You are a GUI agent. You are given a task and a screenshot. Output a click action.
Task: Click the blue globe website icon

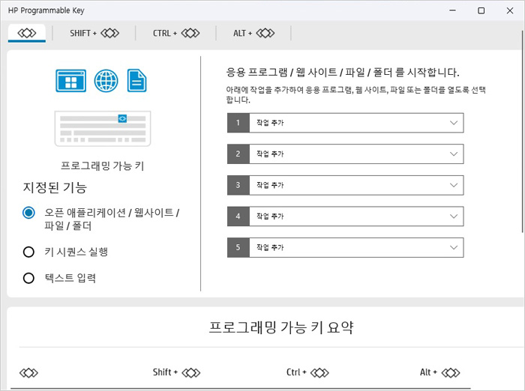coord(106,81)
